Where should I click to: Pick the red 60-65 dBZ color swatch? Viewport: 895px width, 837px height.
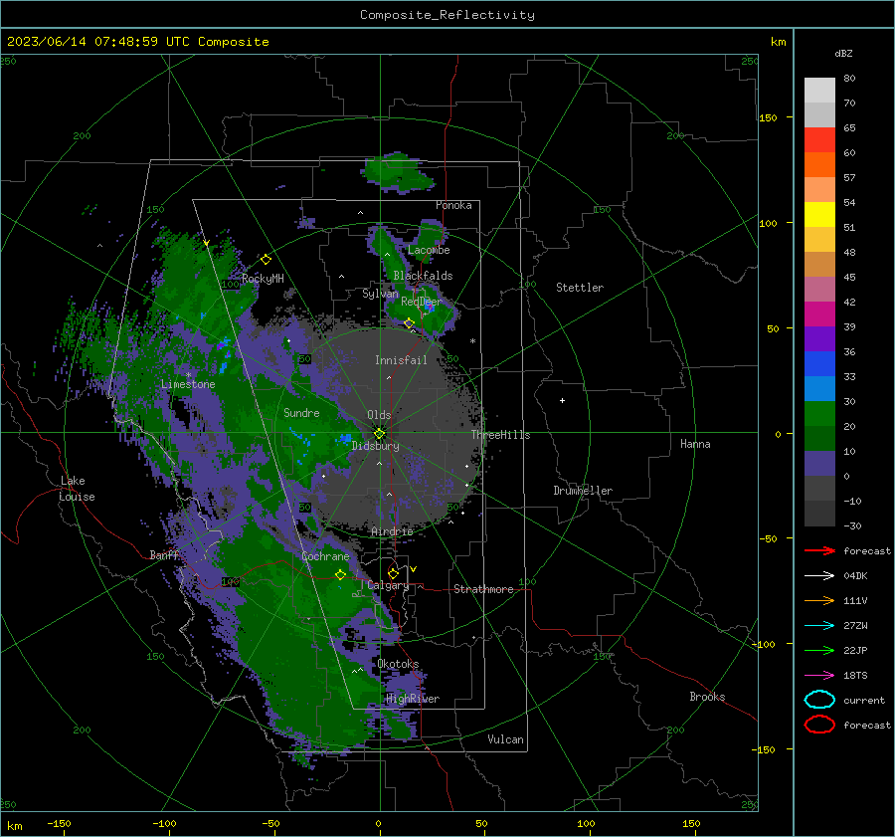pyautogui.click(x=819, y=140)
